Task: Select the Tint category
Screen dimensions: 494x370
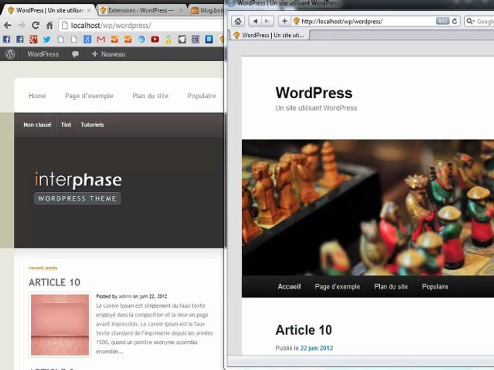Action: point(66,124)
